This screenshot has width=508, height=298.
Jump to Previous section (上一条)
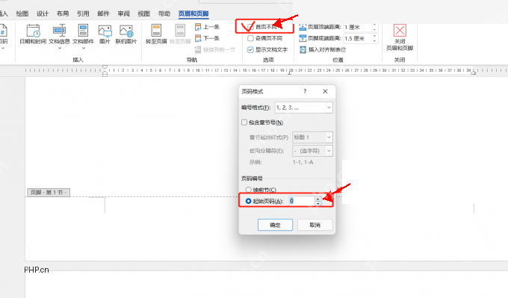(208, 27)
